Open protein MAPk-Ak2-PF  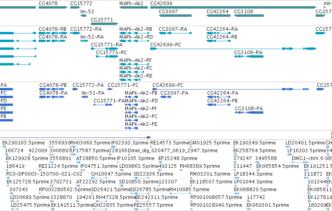[141, 109]
